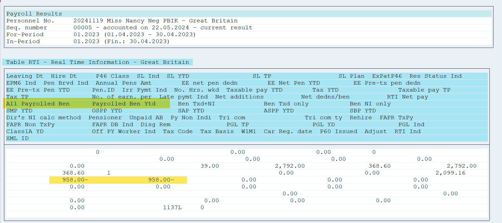
Task: Select the SL TP column label
Action: (262, 76)
